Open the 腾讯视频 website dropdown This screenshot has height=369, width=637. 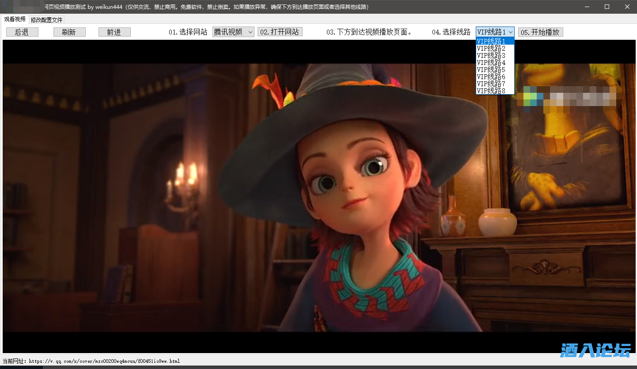pyautogui.click(x=233, y=32)
